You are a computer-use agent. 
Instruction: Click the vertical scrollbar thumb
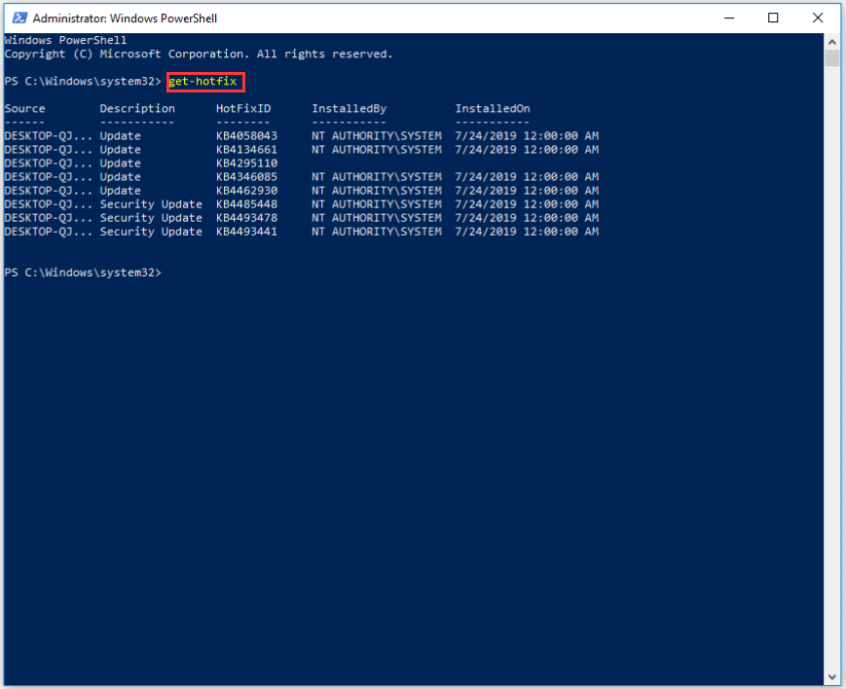pyautogui.click(x=832, y=58)
